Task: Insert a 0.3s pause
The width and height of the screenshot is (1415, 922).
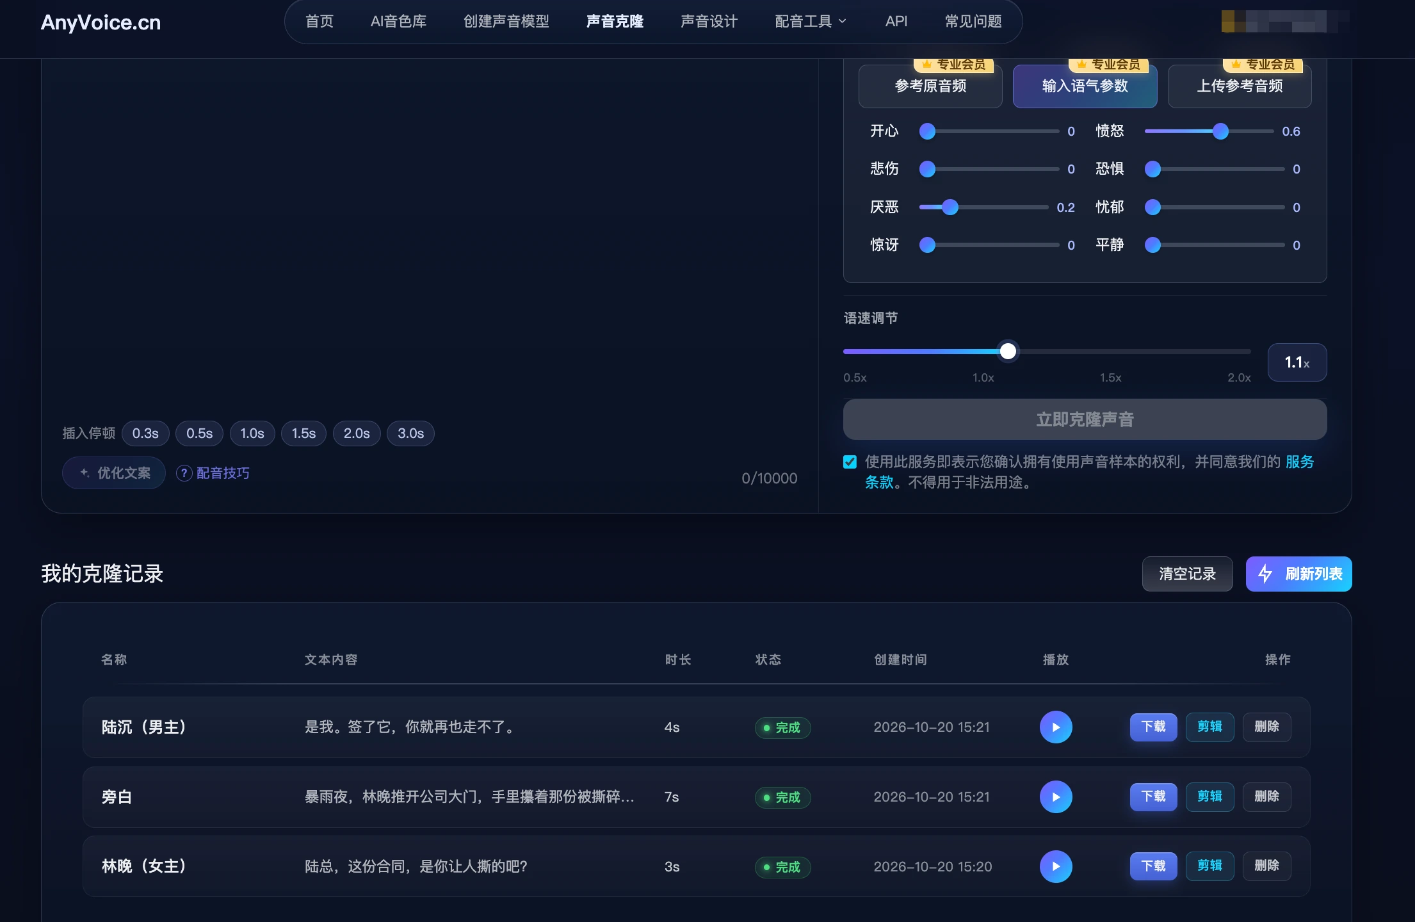Action: click(145, 433)
